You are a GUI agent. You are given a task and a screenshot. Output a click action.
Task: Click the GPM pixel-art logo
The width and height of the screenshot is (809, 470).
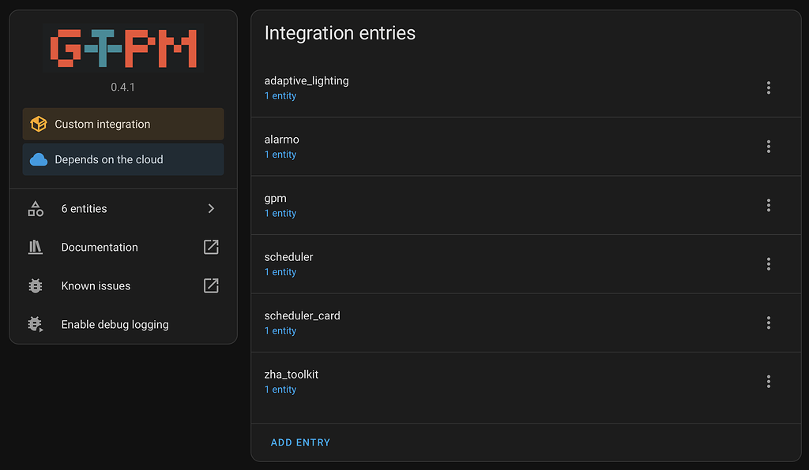pyautogui.click(x=122, y=47)
